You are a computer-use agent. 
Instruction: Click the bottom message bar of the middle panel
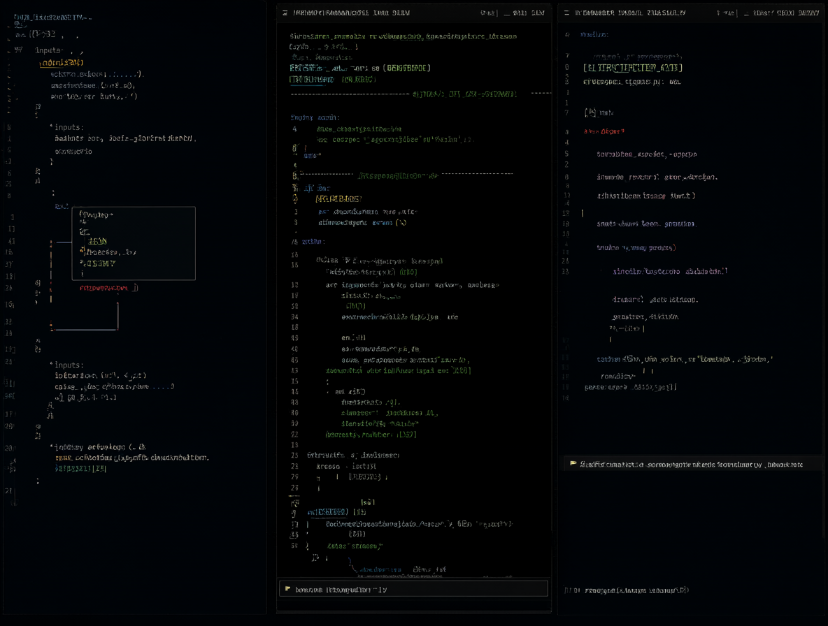413,588
